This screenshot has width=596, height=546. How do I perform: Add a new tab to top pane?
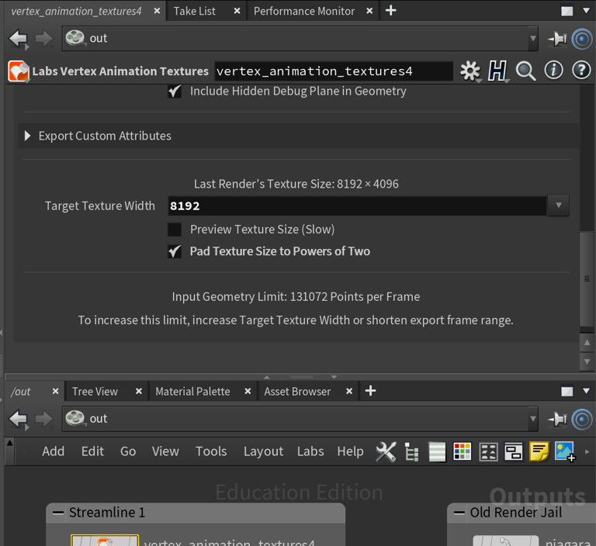click(x=391, y=11)
